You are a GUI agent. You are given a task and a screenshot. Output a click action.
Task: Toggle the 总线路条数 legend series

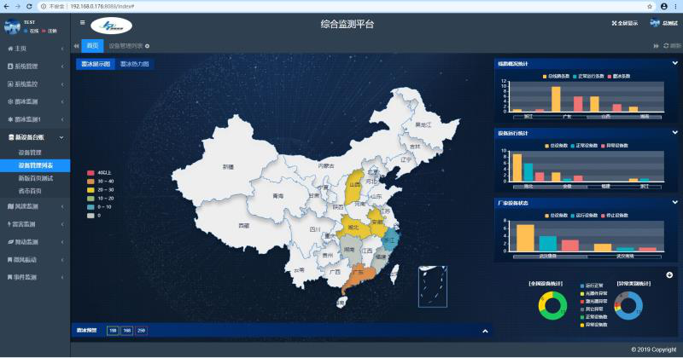(x=557, y=75)
